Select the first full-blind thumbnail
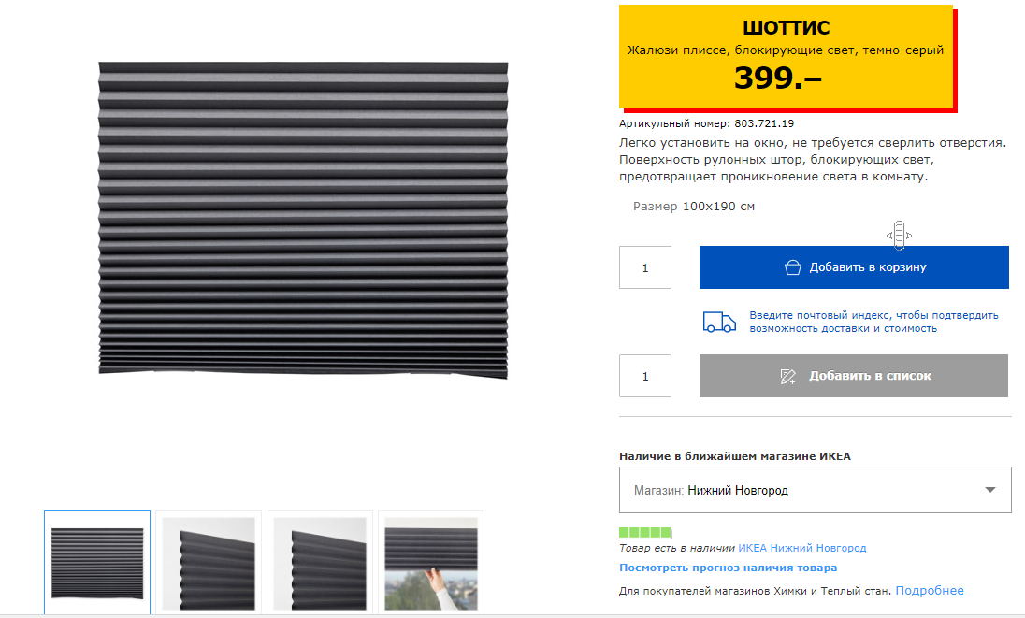The height and width of the screenshot is (618, 1025). point(97,563)
